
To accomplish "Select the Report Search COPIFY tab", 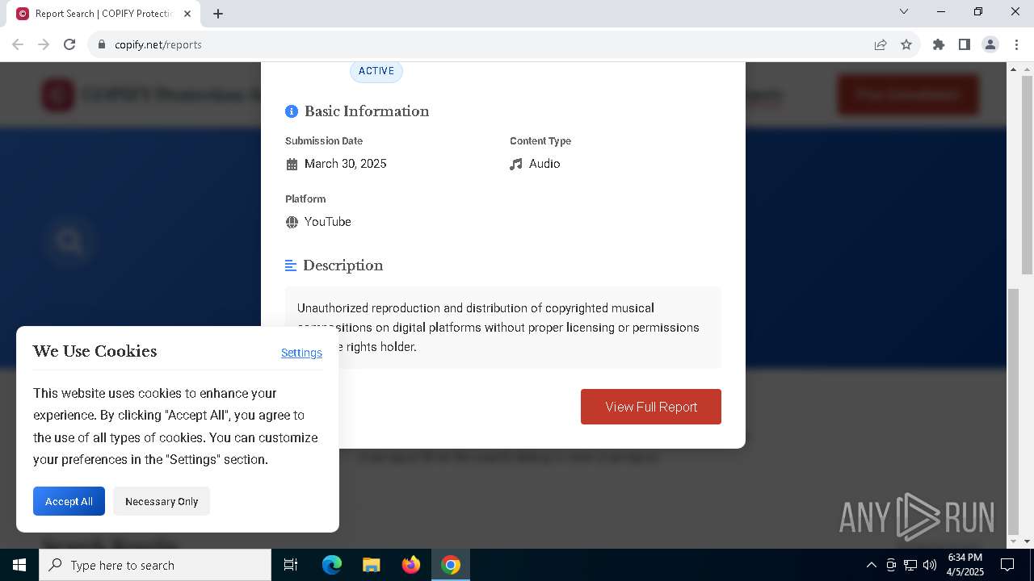I will 103,14.
